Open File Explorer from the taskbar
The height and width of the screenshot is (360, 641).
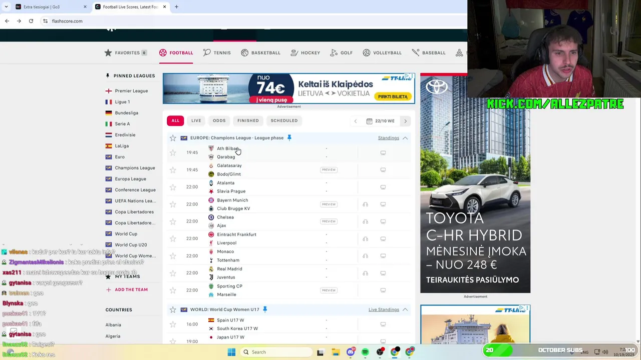[336, 352]
